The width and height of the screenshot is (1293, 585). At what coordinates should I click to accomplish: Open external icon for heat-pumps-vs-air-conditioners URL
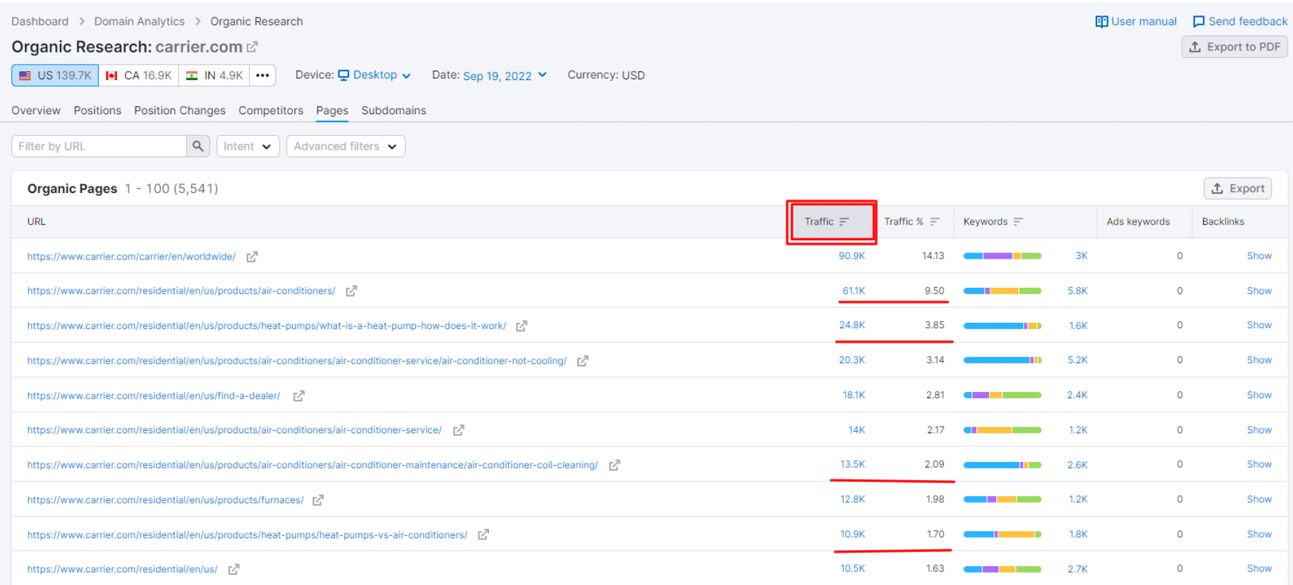483,535
